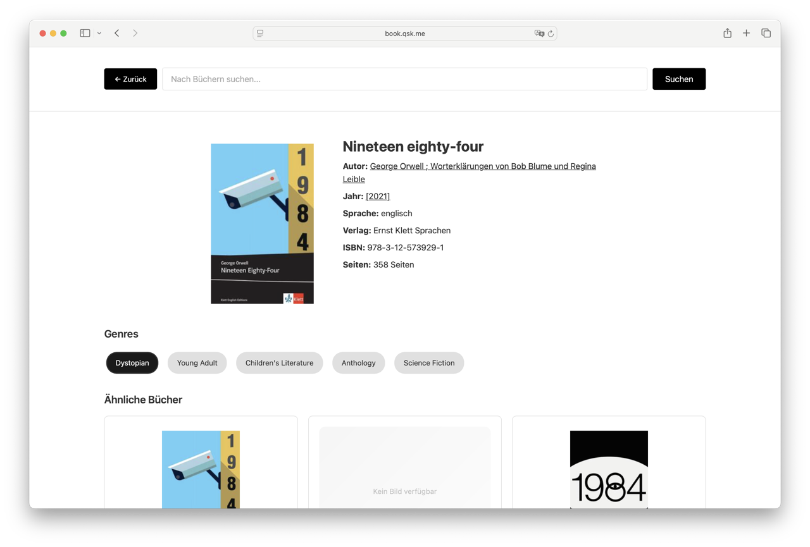
Task: Open the similar book with 1984 eye cover
Action: click(608, 469)
